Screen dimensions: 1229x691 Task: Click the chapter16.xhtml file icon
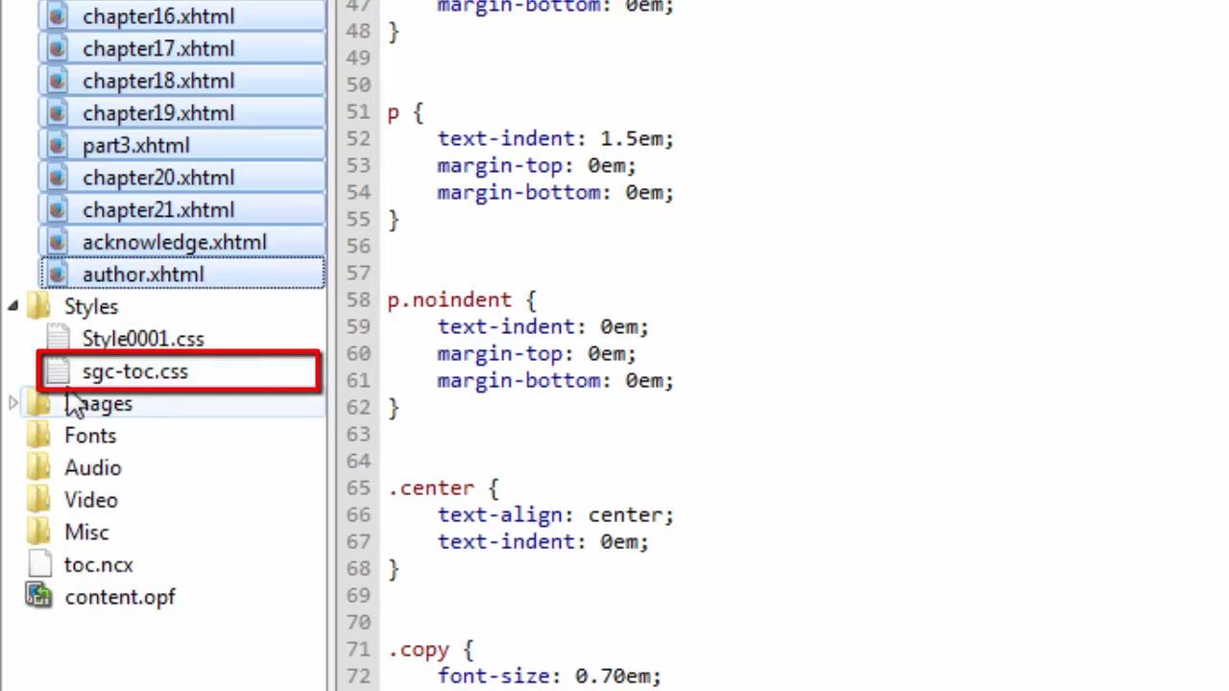pyautogui.click(x=57, y=16)
